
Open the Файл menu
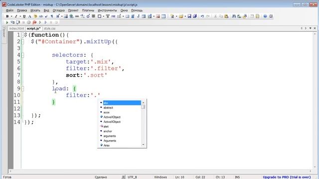[x=9, y=10]
